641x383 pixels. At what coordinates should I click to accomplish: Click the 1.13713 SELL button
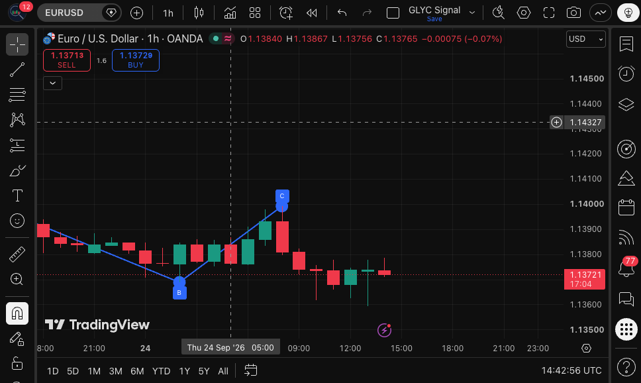[x=67, y=60]
